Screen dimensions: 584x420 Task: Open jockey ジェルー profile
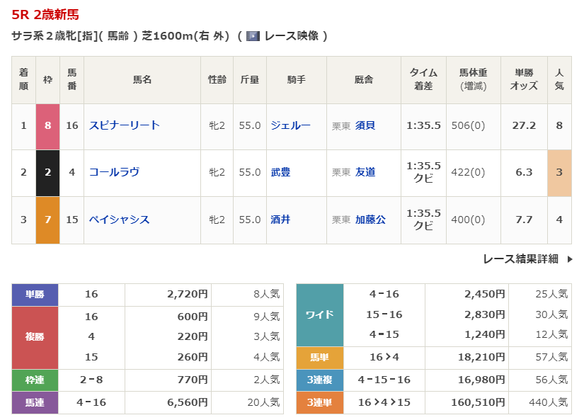click(x=290, y=125)
